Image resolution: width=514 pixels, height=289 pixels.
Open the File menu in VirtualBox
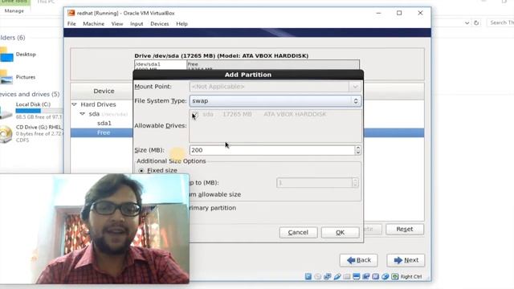click(71, 24)
